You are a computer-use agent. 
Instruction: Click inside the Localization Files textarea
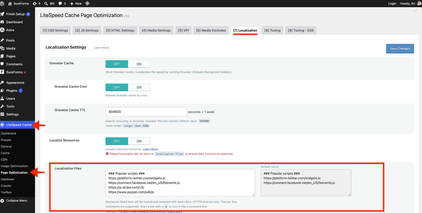pos(181,182)
